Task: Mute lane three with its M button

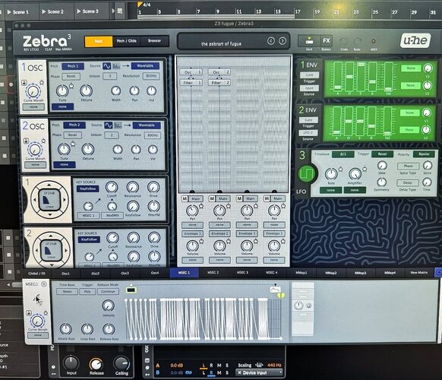Action: pos(239,198)
